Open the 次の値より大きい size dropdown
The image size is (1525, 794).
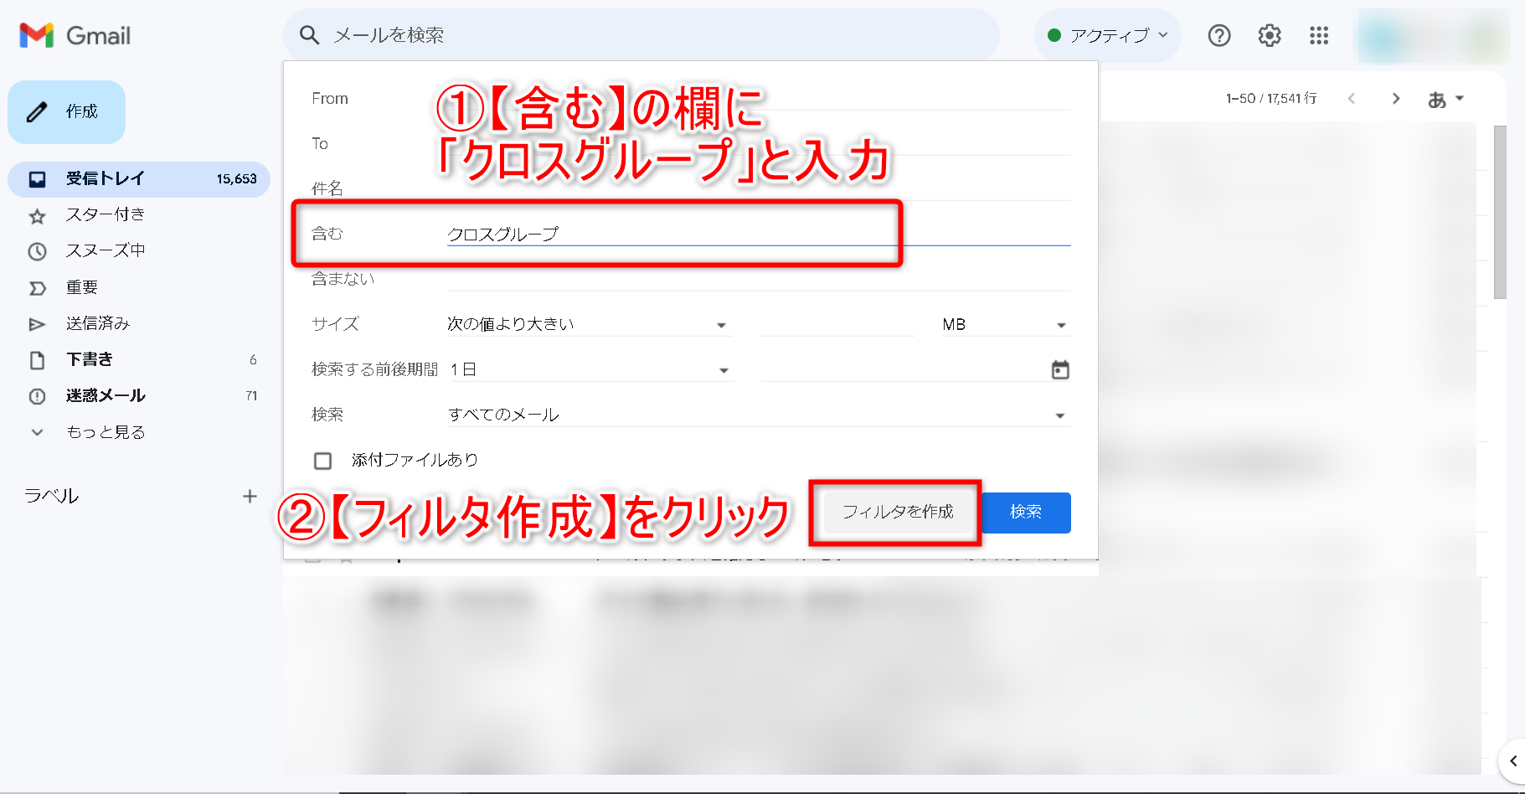(587, 324)
